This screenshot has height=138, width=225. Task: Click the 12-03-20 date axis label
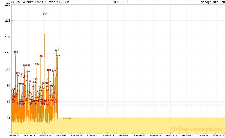tap(93, 135)
